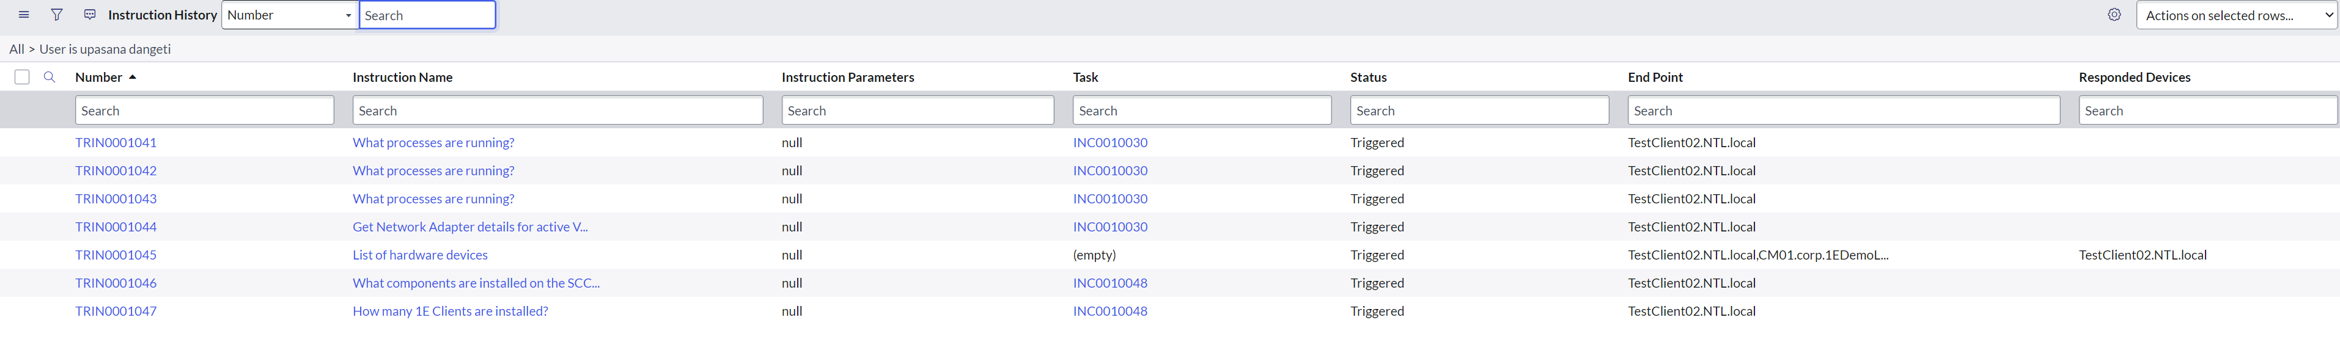Viewport: 2340px width, 342px height.
Task: Click the Number column sort arrow
Action: 133,77
